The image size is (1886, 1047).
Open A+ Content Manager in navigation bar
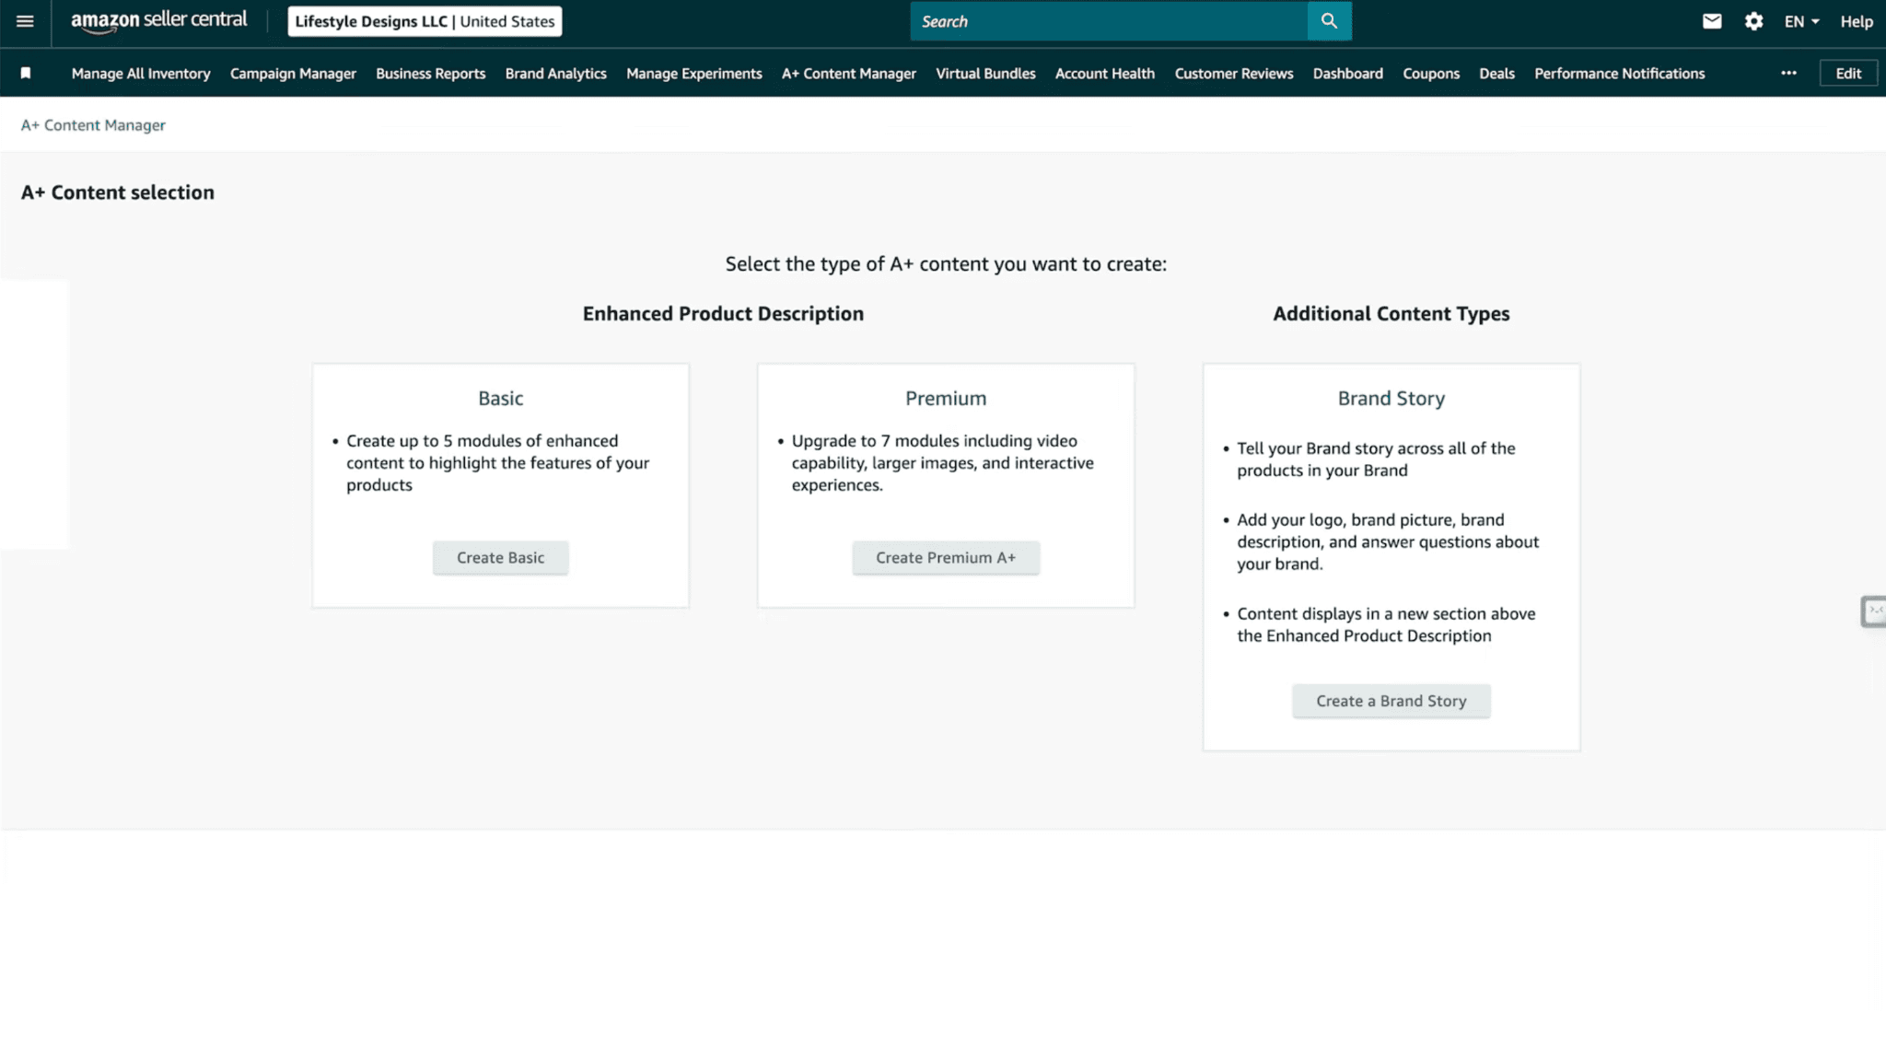tap(848, 73)
